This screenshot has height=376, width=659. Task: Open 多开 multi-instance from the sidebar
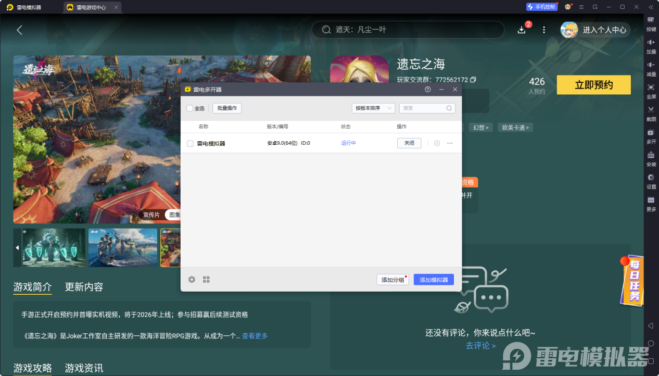coord(651,136)
